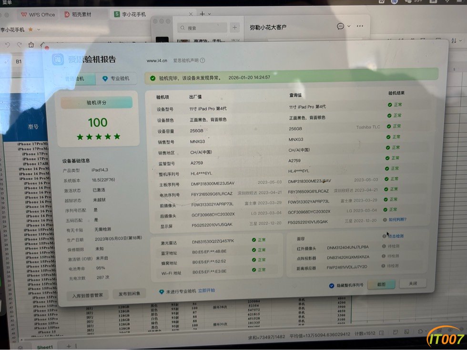467x350 pixels.
Task: Click the iPad14,3 product type value
Action: tap(100, 170)
